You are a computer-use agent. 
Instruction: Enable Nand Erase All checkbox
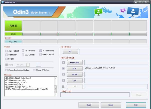pyautogui.click(x=41, y=54)
